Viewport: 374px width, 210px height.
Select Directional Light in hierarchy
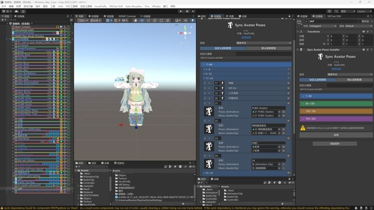coord(24,30)
